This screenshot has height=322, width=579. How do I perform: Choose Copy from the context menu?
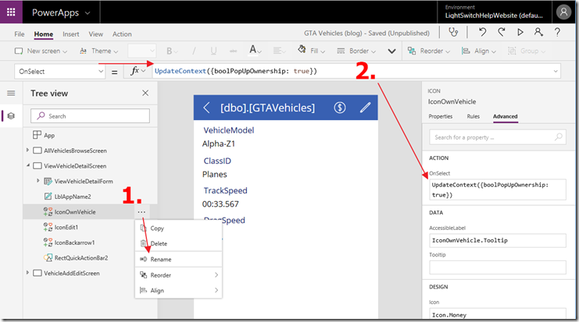pos(179,228)
